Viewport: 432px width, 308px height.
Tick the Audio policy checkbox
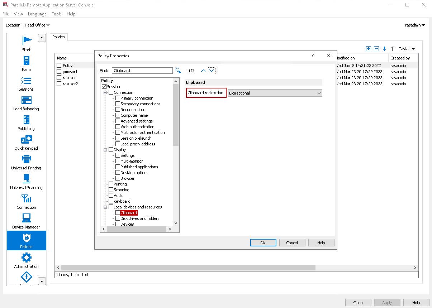click(111, 196)
